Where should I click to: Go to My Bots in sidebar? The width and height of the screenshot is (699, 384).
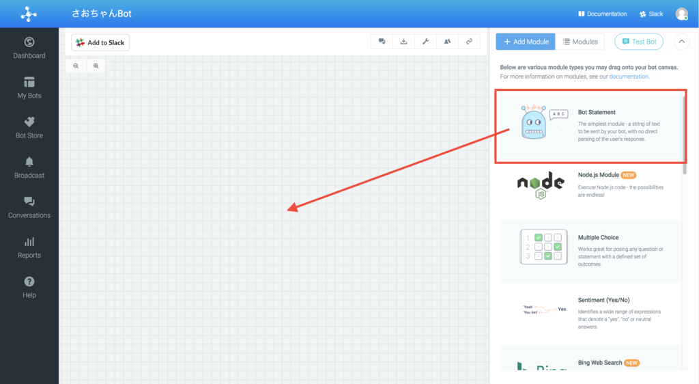point(29,88)
